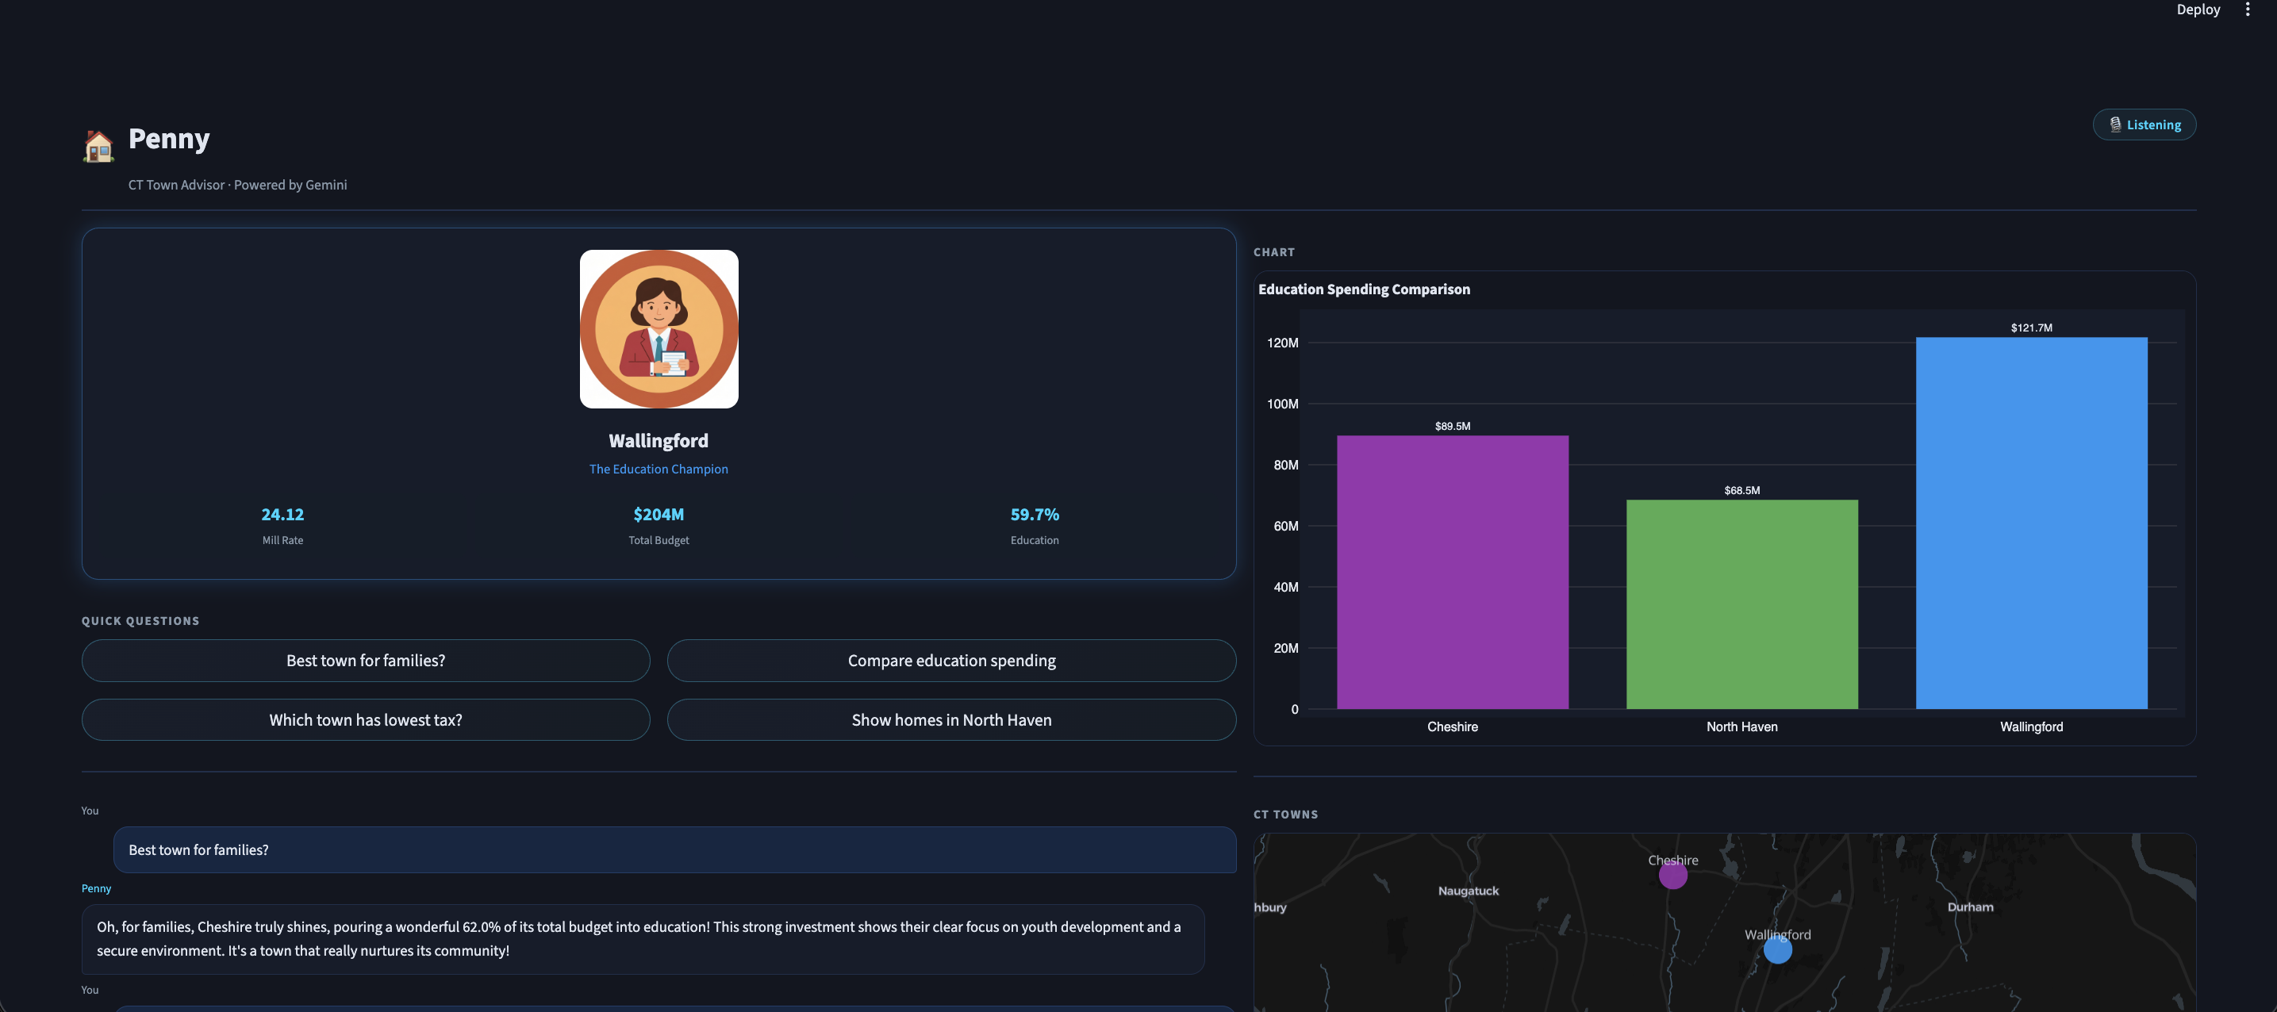The image size is (2277, 1012).
Task: Toggle the Listening microphone pill
Action: coord(2144,125)
